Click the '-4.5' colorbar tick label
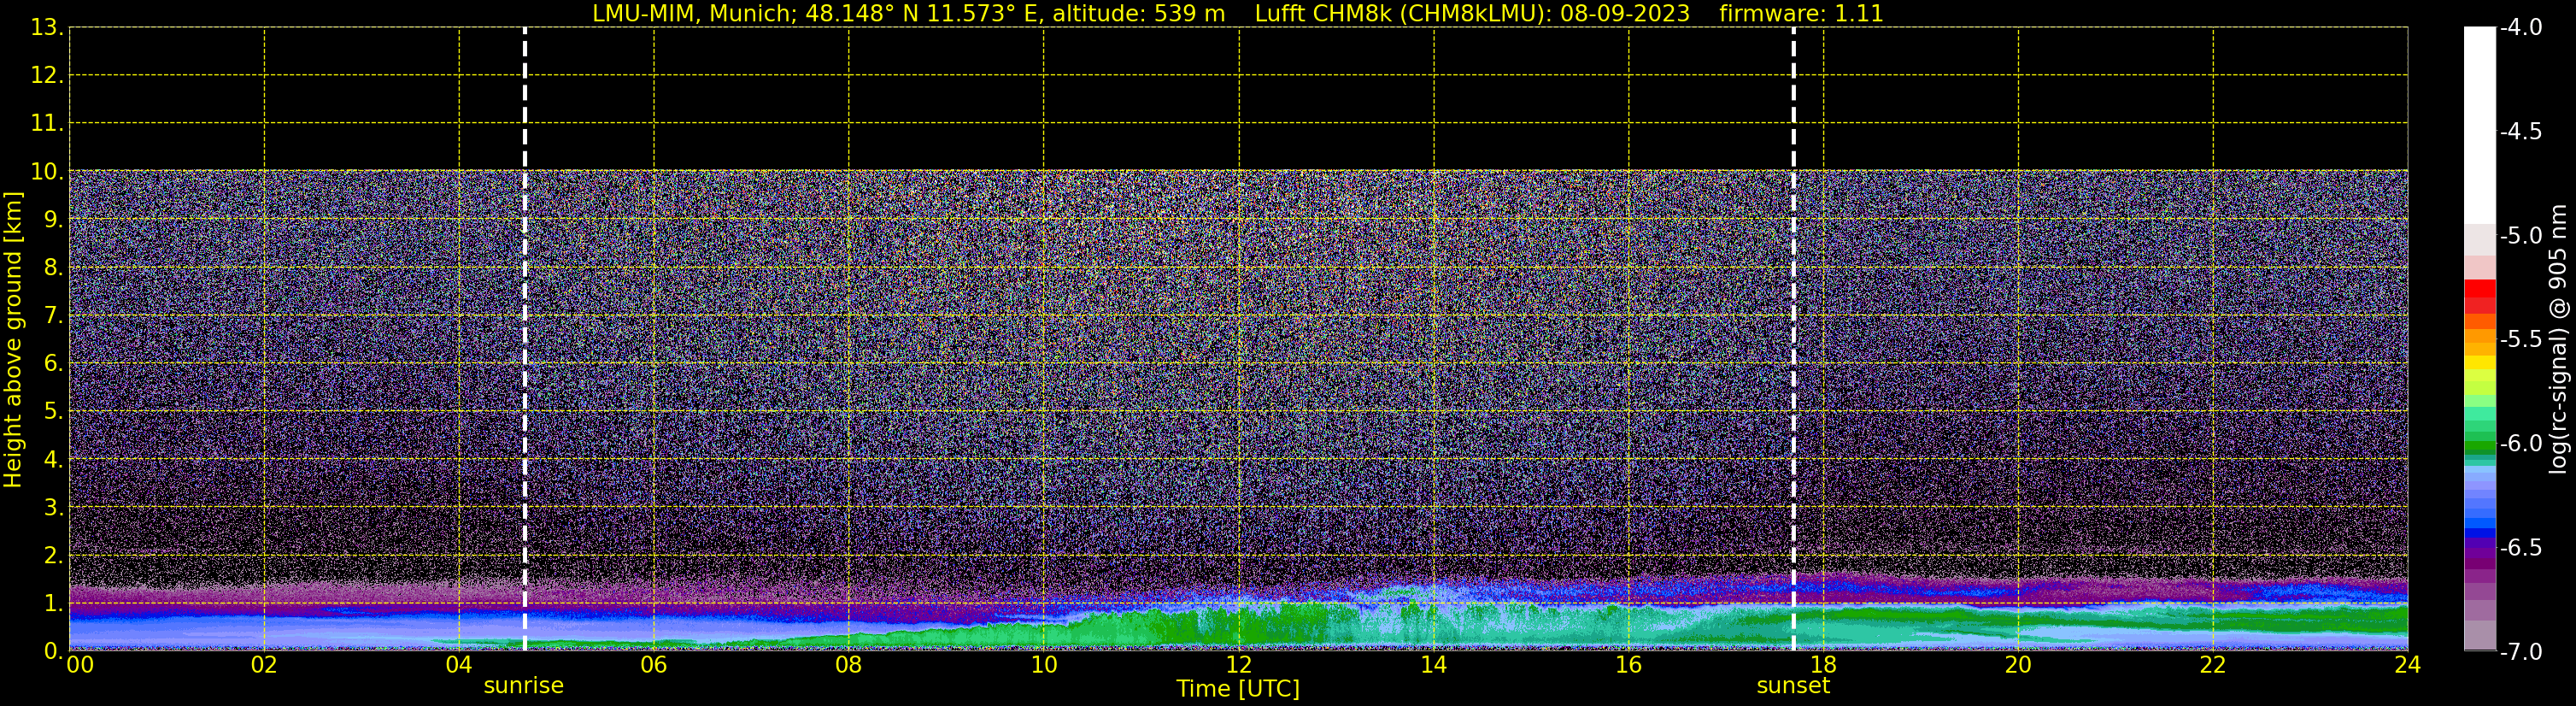2576x706 pixels. coord(2520,132)
